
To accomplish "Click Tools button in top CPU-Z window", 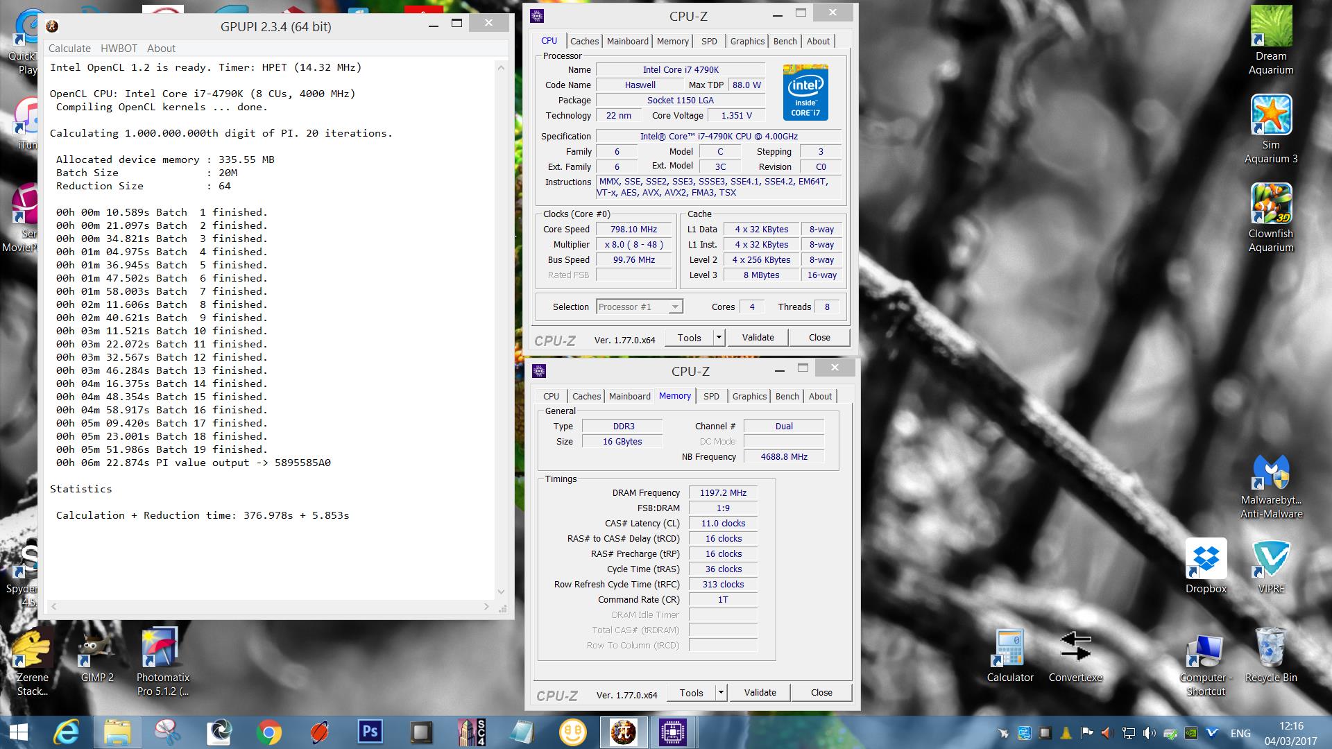I will point(689,338).
